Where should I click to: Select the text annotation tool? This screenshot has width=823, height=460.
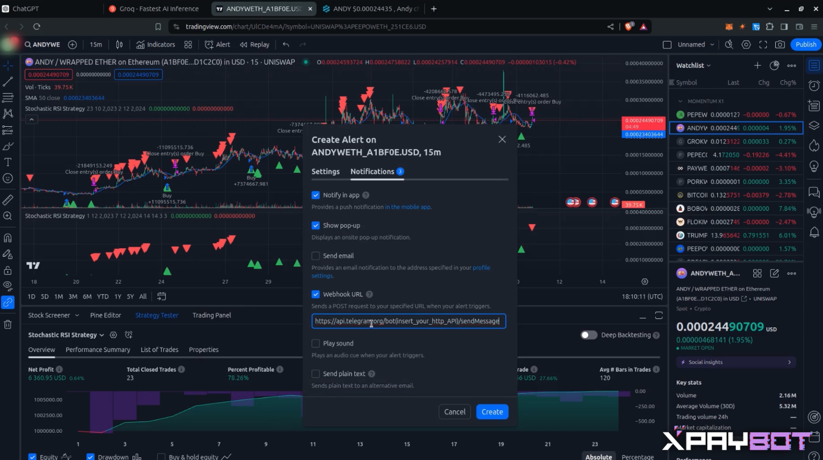click(x=8, y=162)
